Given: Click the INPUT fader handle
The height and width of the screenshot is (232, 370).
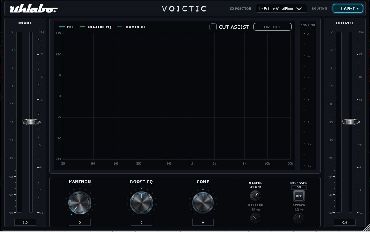Looking at the screenshot, I should (31, 122).
